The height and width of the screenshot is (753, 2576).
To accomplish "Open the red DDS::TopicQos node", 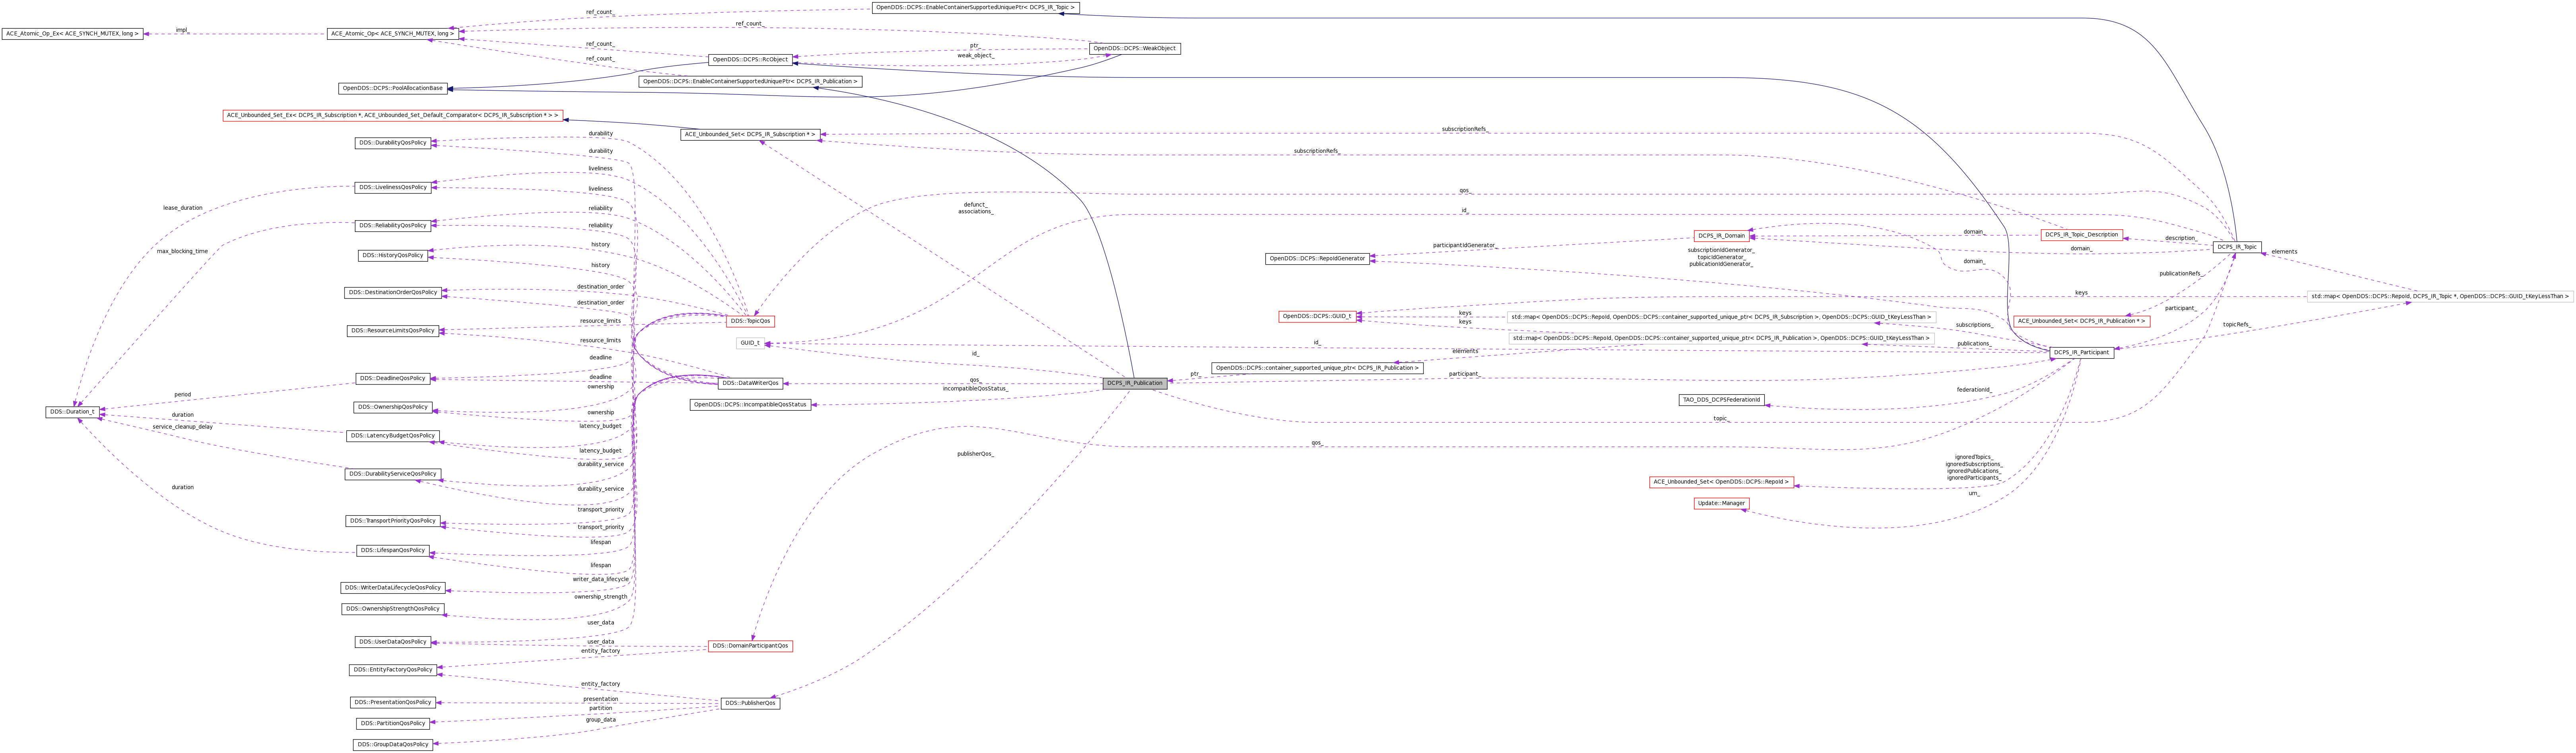I will [x=750, y=321].
